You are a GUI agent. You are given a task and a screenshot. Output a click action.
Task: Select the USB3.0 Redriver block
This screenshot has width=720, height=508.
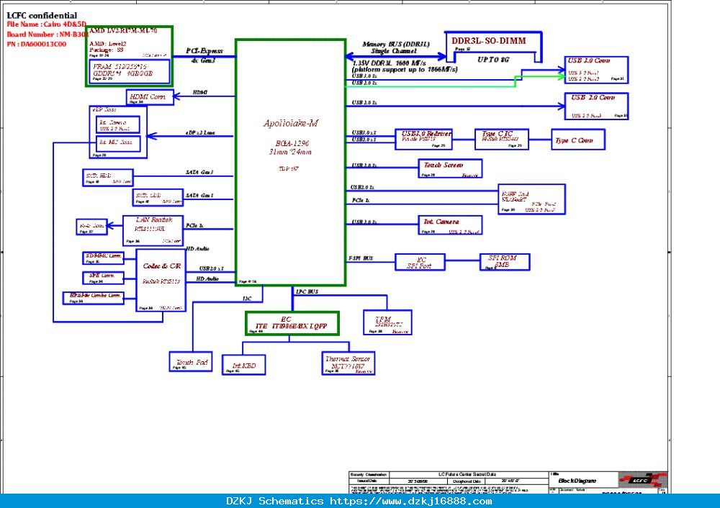tap(423, 139)
